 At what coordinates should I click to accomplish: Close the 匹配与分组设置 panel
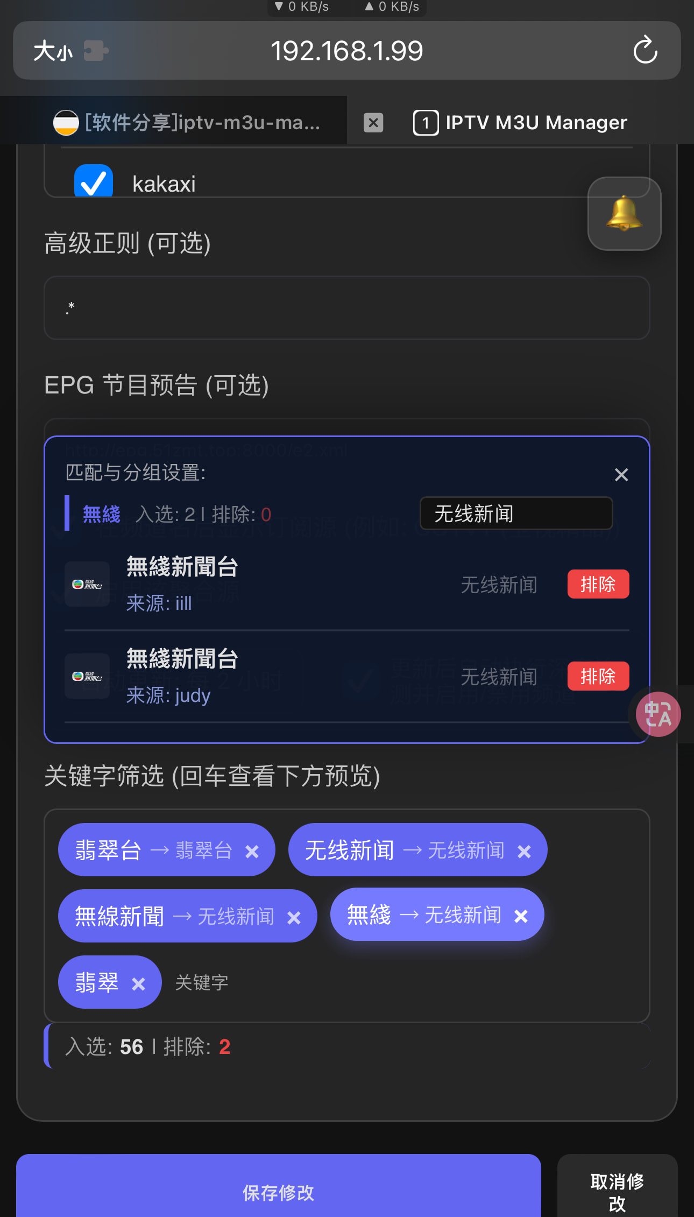pyautogui.click(x=621, y=475)
